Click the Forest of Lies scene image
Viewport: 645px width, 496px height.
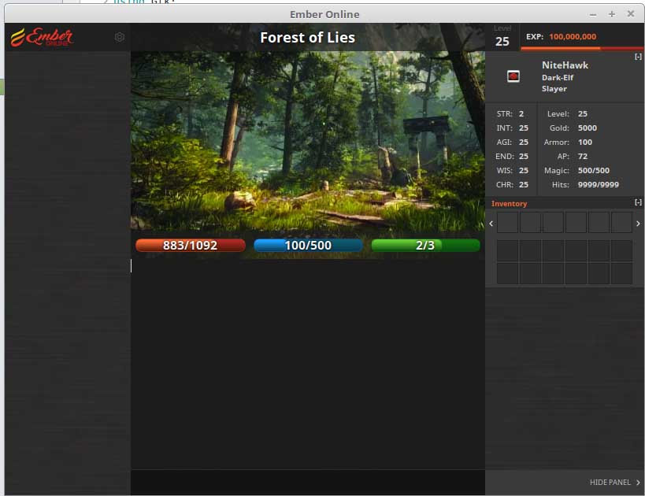307,142
